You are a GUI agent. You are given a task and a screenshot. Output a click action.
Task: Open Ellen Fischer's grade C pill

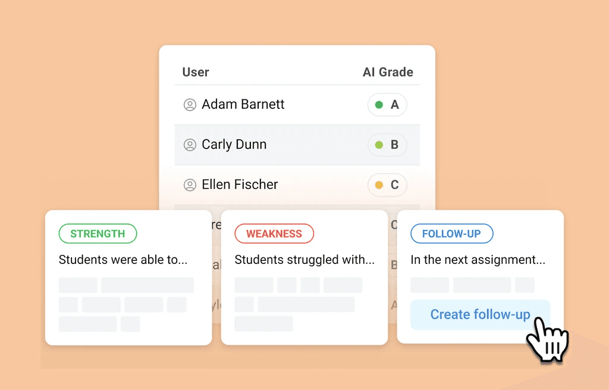coord(387,185)
